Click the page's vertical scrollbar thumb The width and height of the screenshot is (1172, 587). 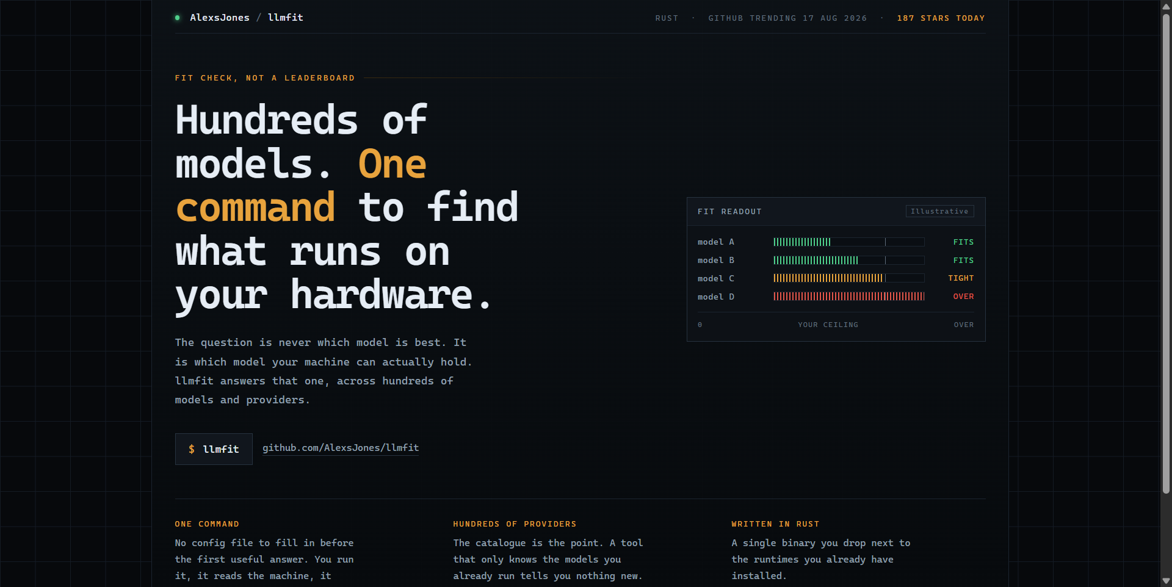point(1166,253)
